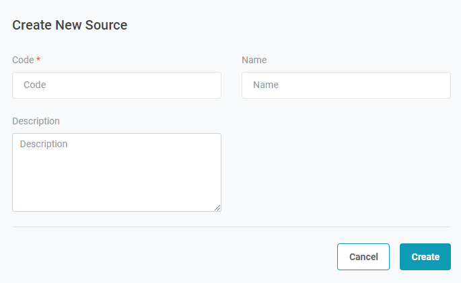Click the Create button
Viewport: 461px width, 283px height.
tap(425, 257)
